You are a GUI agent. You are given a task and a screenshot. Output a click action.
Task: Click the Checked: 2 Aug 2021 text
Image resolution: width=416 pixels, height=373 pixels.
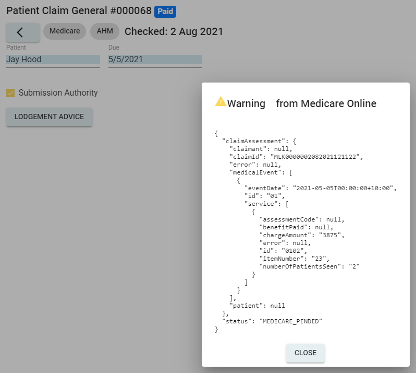pyautogui.click(x=174, y=31)
